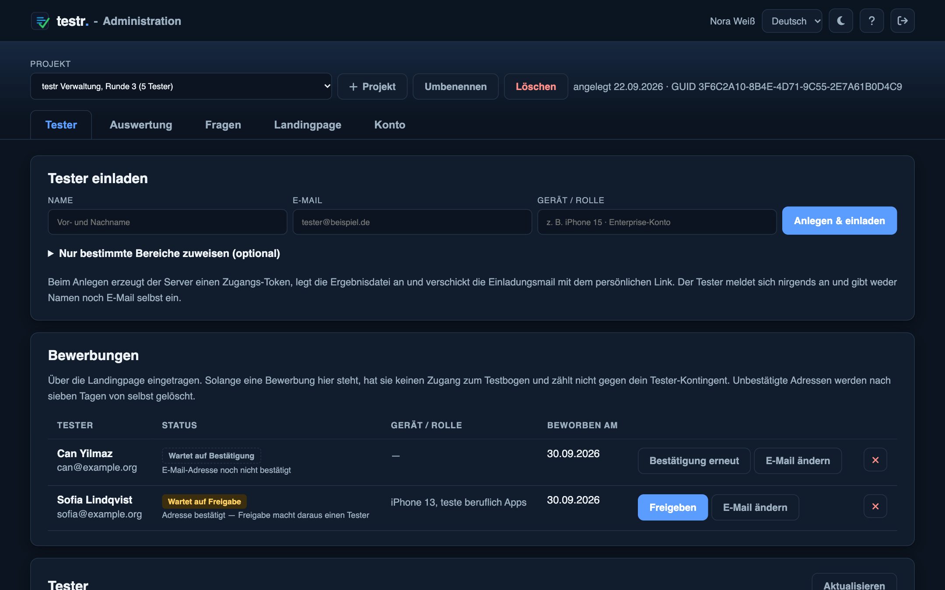
Task: Click 'iPhone 13, teste beruflich Apps' cell
Action: (458, 502)
